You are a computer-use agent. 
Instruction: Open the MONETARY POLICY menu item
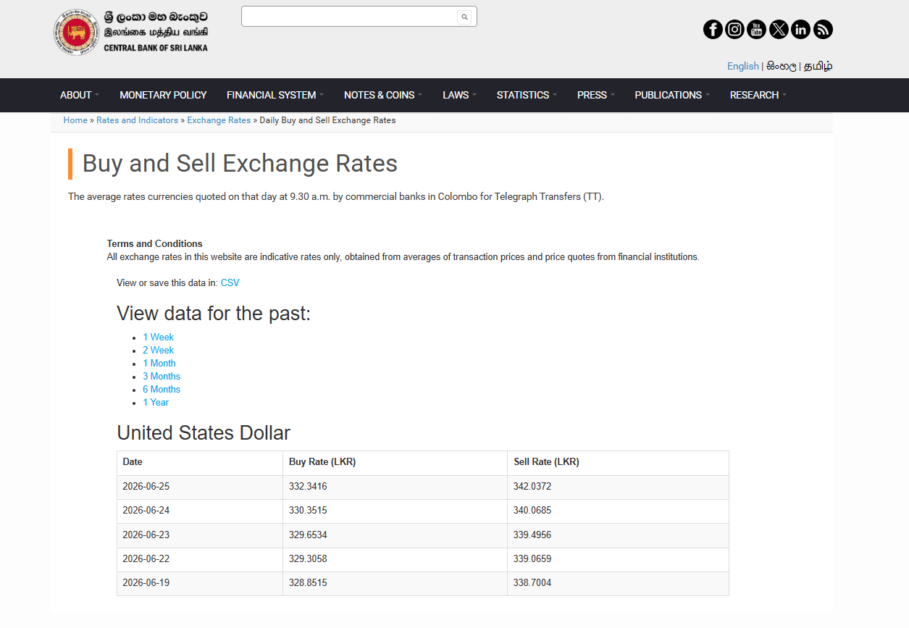(x=163, y=95)
